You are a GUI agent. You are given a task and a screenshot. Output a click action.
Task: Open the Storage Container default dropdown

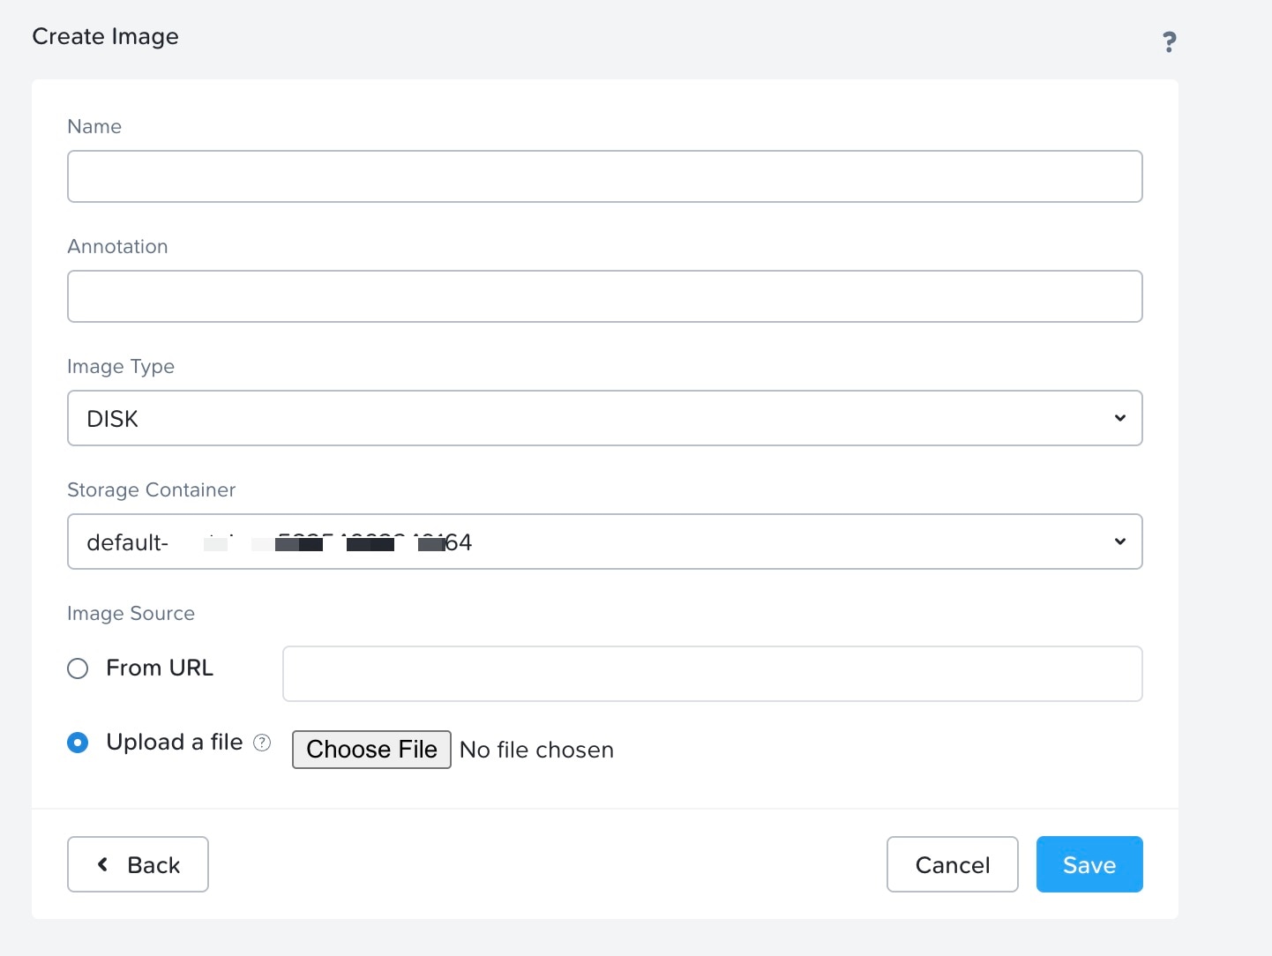coord(604,541)
